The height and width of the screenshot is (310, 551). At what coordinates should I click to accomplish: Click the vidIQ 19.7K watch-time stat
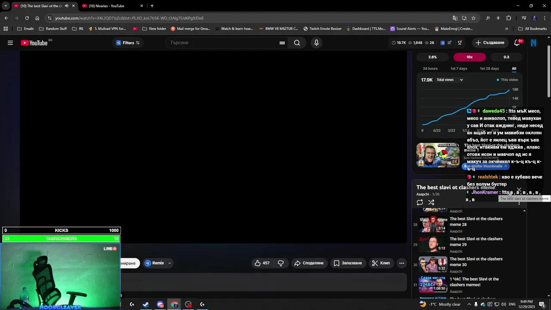(x=399, y=43)
